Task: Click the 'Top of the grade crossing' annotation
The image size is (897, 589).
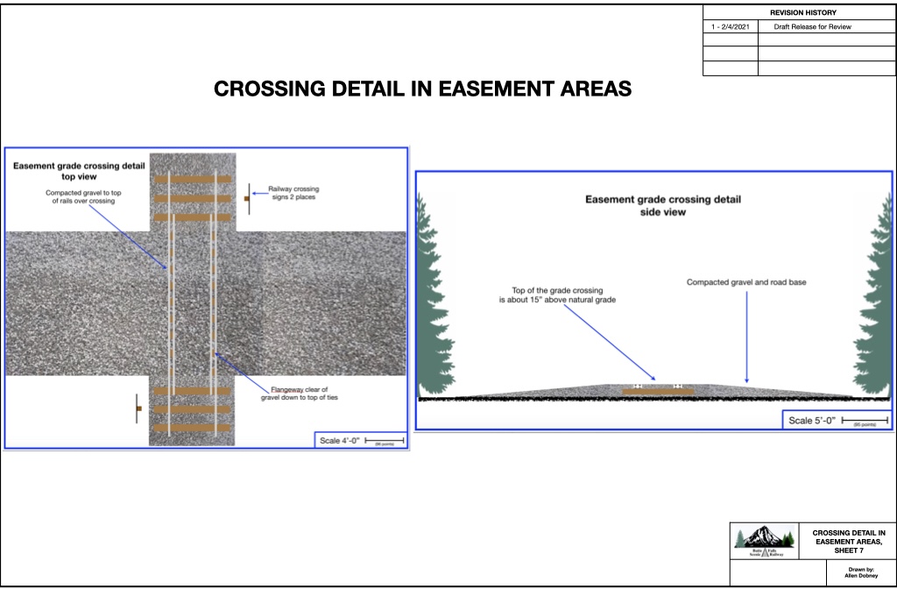Action: (x=563, y=294)
